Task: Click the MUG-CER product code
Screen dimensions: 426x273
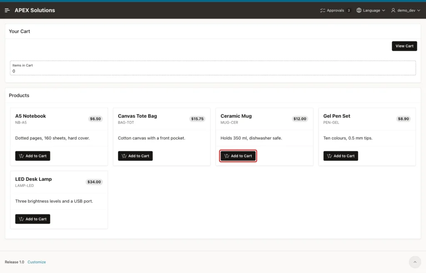Action: 229,122
